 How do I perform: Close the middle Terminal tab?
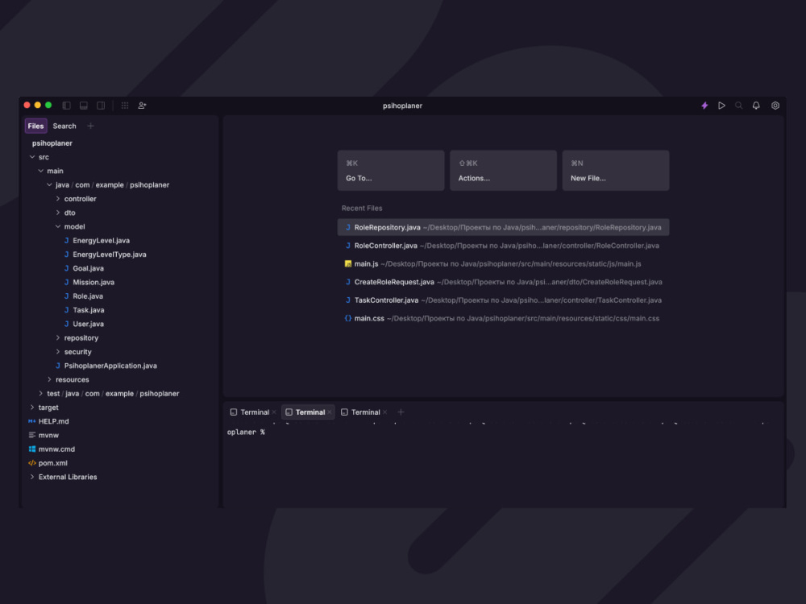330,412
